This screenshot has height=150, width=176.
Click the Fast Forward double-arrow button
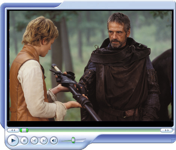(x=167, y=130)
